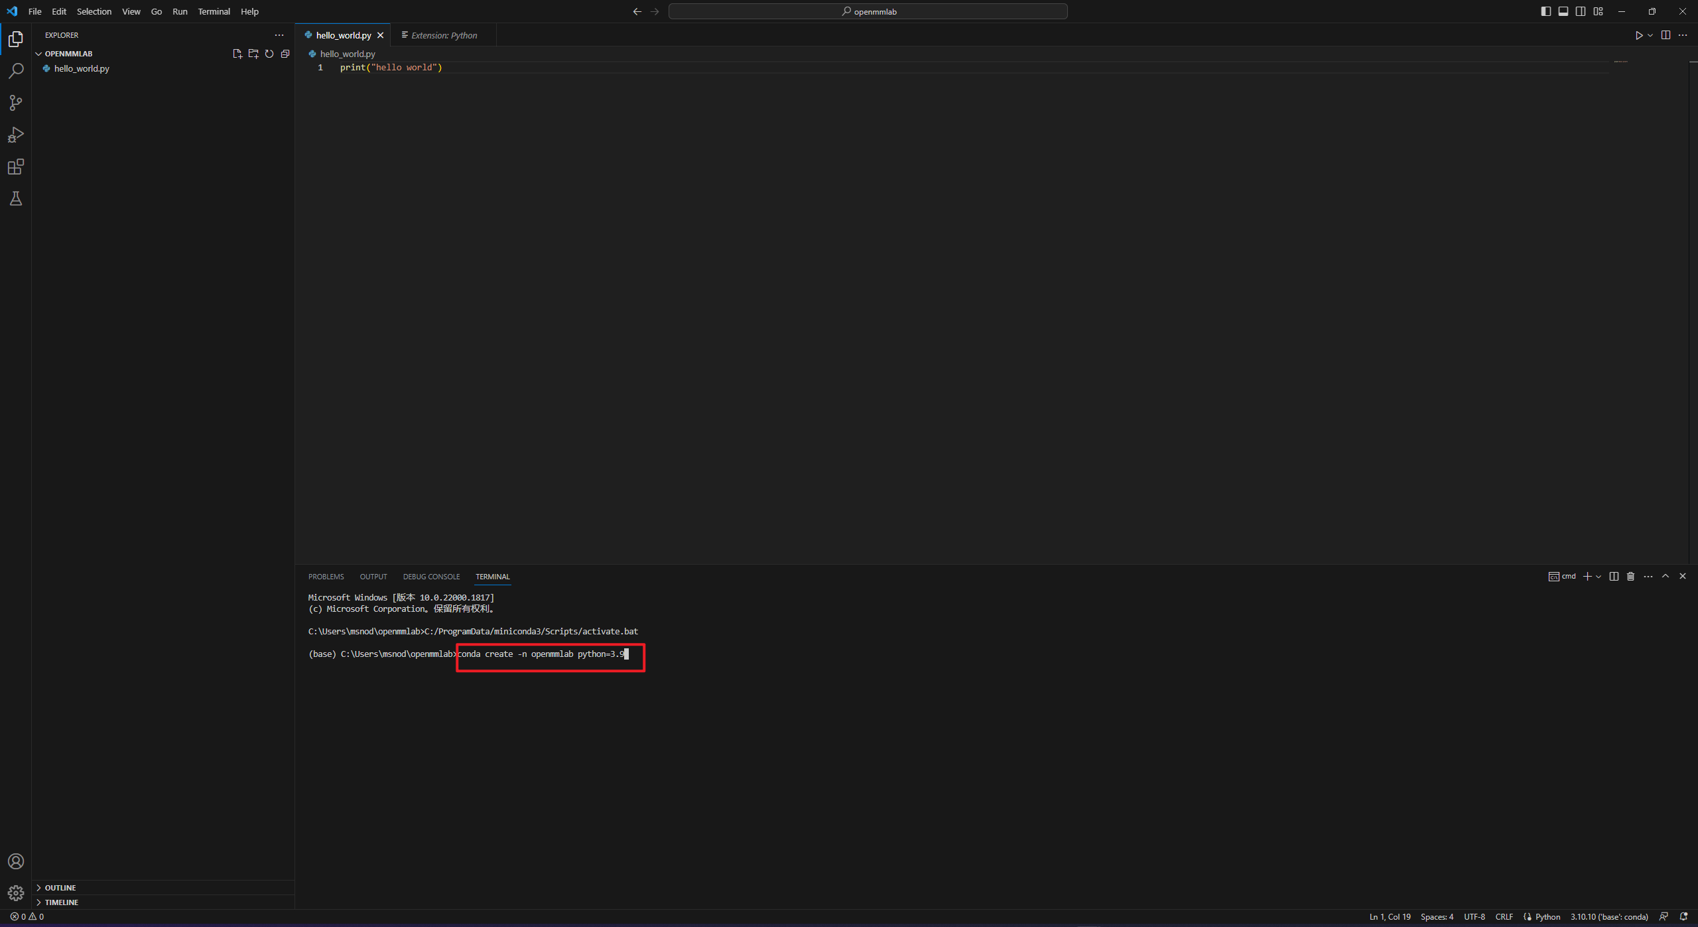
Task: Open Source Control view
Action: [16, 103]
